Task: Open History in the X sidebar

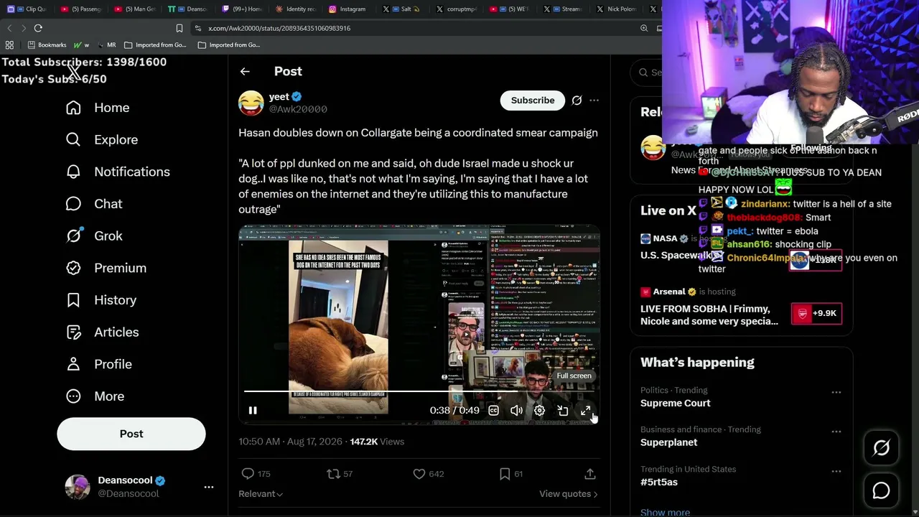Action: (x=101, y=300)
